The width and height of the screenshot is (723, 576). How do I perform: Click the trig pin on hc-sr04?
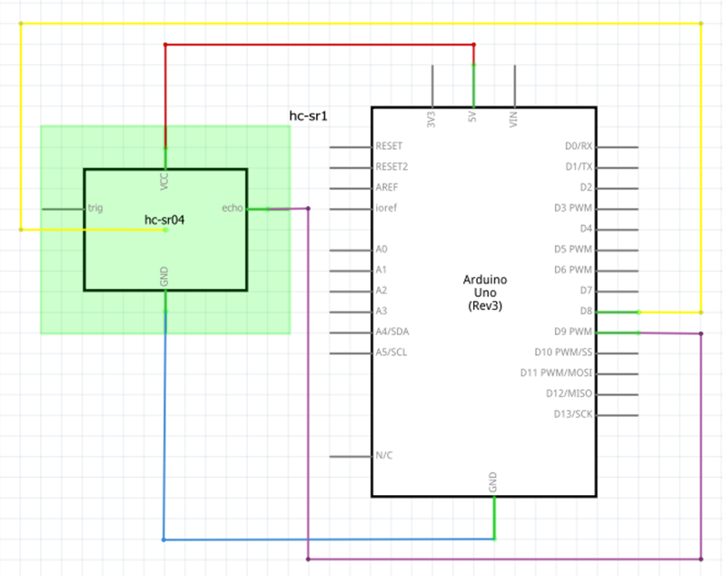[64, 209]
